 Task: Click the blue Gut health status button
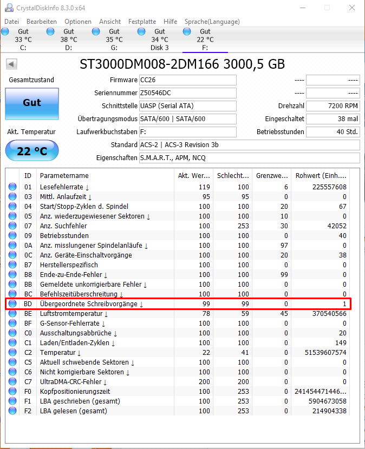31,103
